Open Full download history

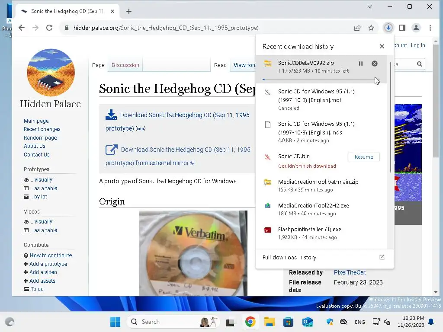pos(325,258)
